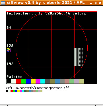
Task: Maximize the xiffview window
Action: click(96, 3)
